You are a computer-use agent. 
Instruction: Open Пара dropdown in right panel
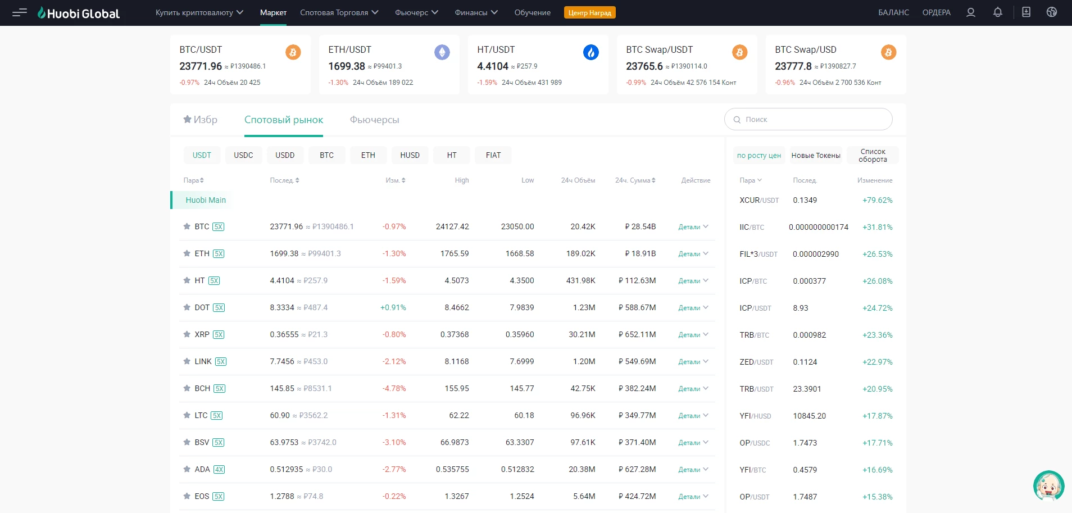pyautogui.click(x=751, y=180)
